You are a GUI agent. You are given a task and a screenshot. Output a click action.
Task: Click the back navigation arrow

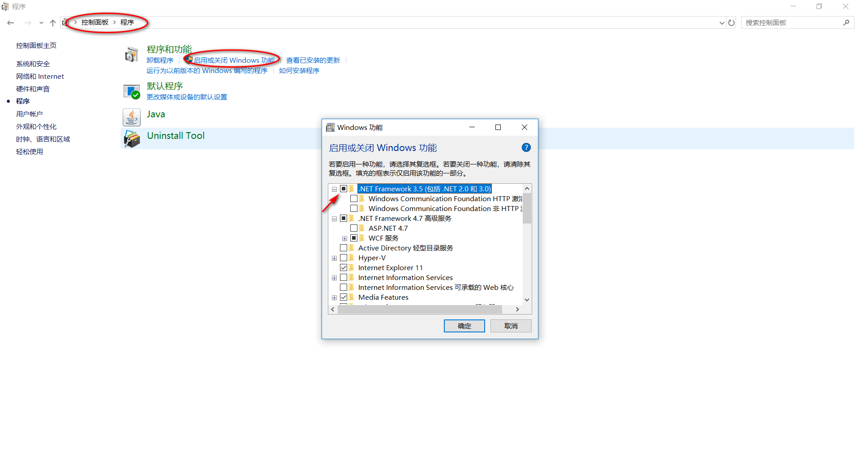[x=10, y=22]
